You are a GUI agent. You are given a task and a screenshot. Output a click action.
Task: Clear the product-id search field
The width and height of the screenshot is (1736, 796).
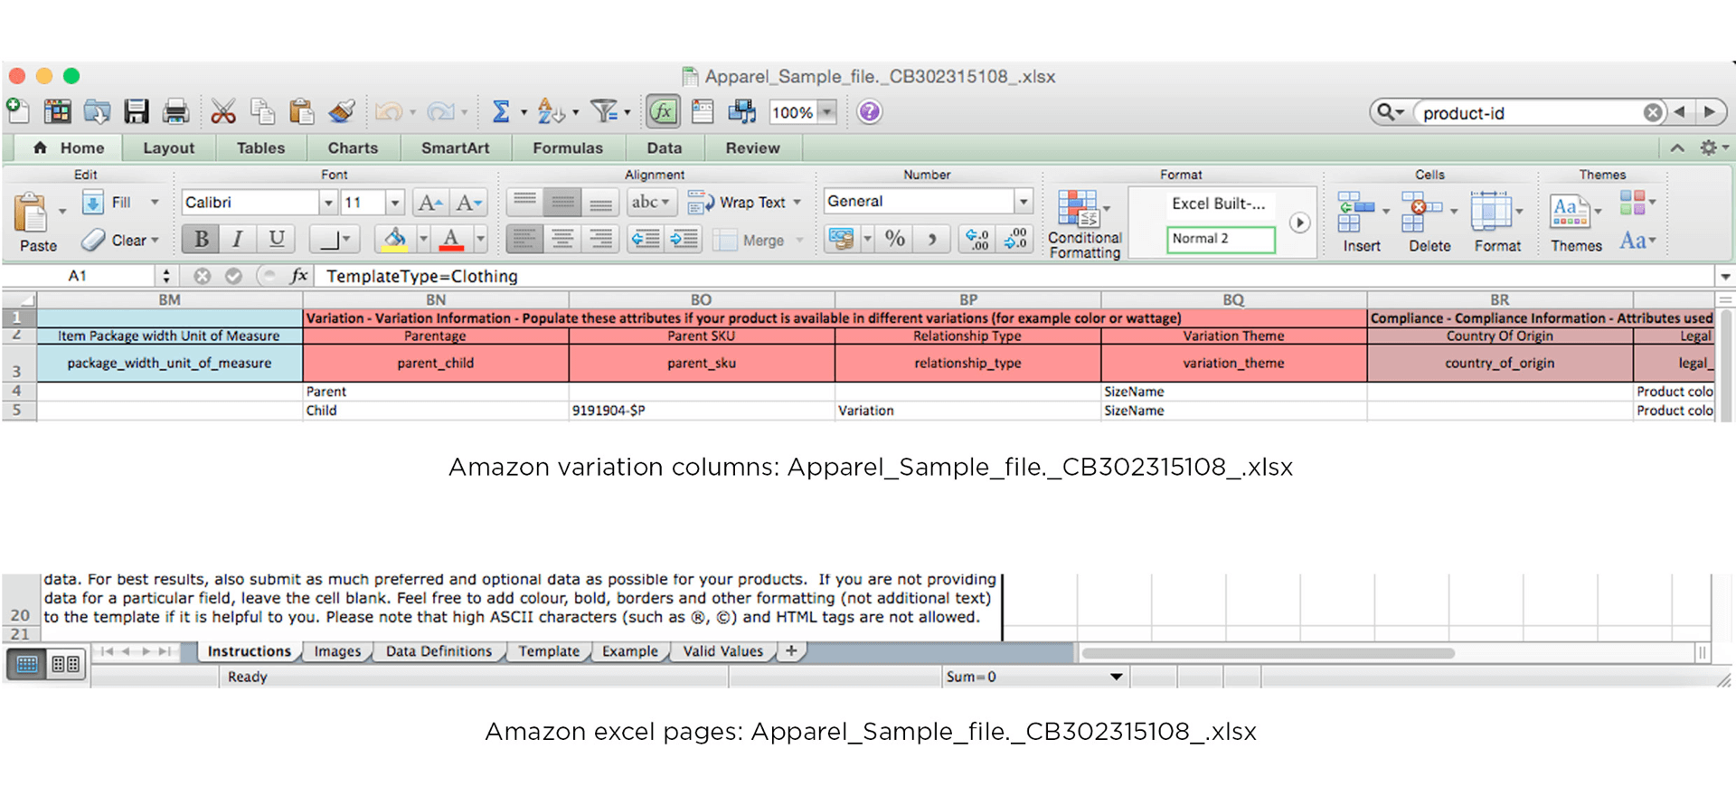coord(1653,112)
